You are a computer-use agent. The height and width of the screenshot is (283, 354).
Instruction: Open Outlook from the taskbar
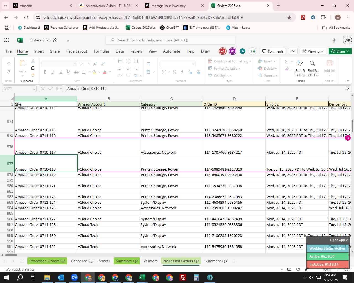[61, 277]
